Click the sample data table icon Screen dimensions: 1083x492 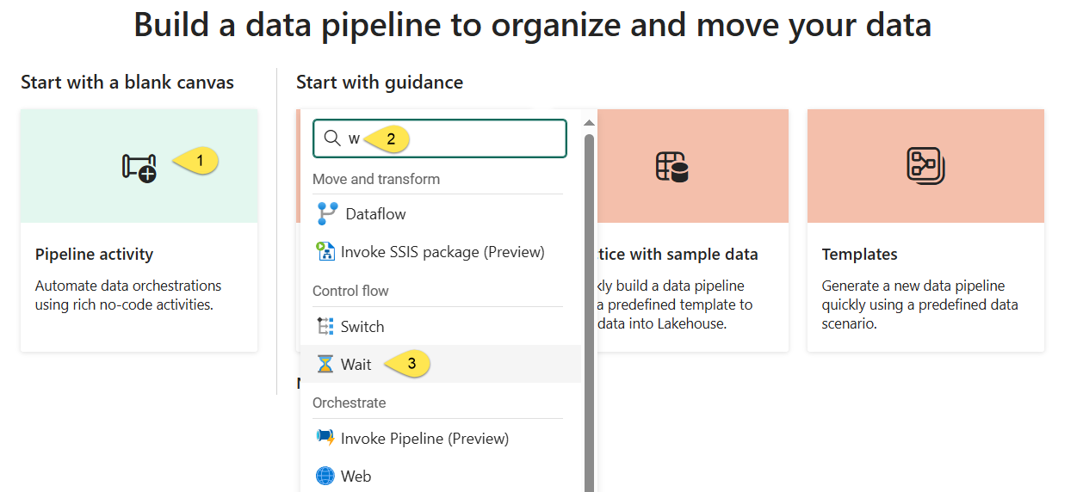pyautogui.click(x=672, y=166)
